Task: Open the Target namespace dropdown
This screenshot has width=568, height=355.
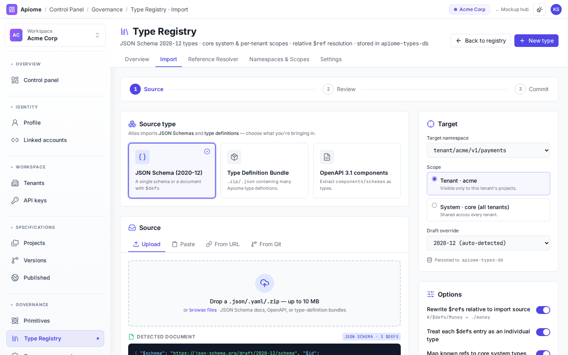Action: 488,150
